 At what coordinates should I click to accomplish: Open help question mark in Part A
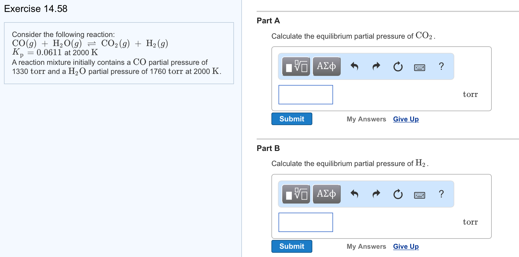[x=441, y=66]
